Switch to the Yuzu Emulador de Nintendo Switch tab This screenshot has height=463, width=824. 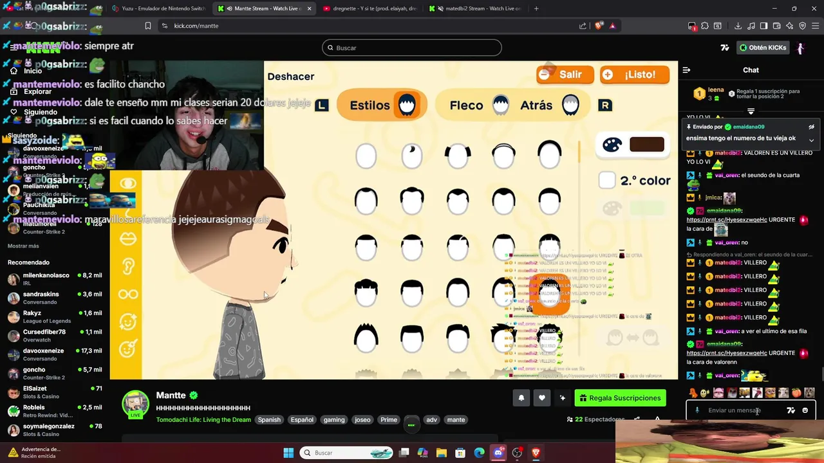[158, 8]
